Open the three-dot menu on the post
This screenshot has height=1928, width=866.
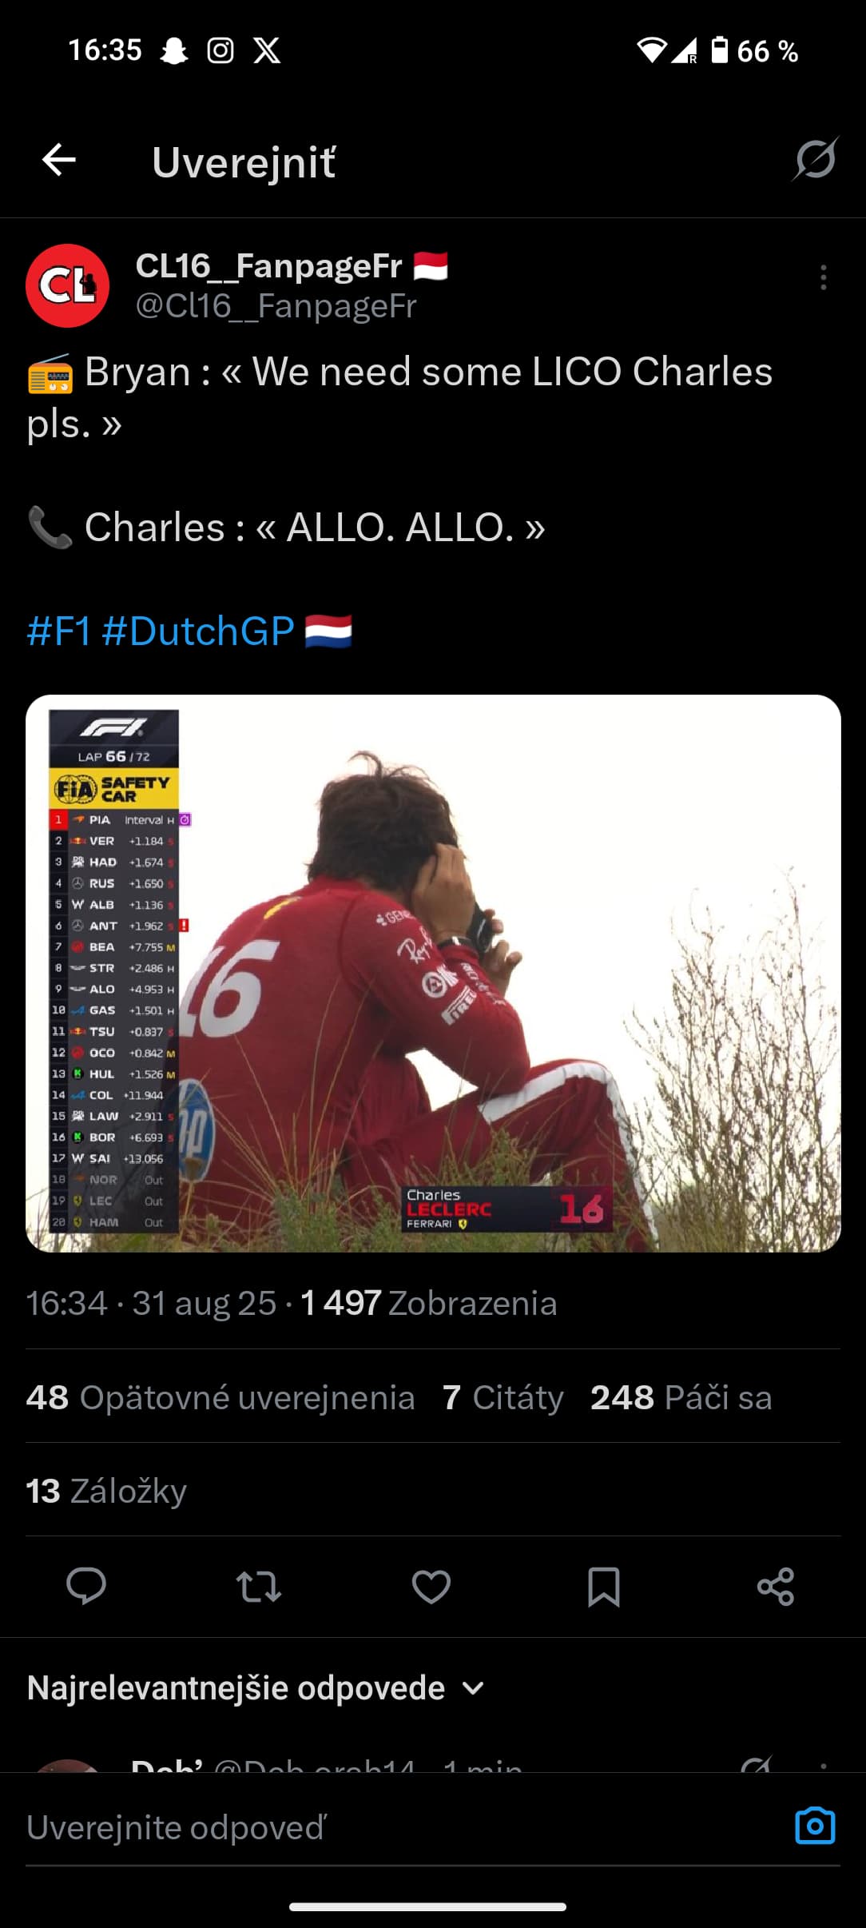coord(824,277)
